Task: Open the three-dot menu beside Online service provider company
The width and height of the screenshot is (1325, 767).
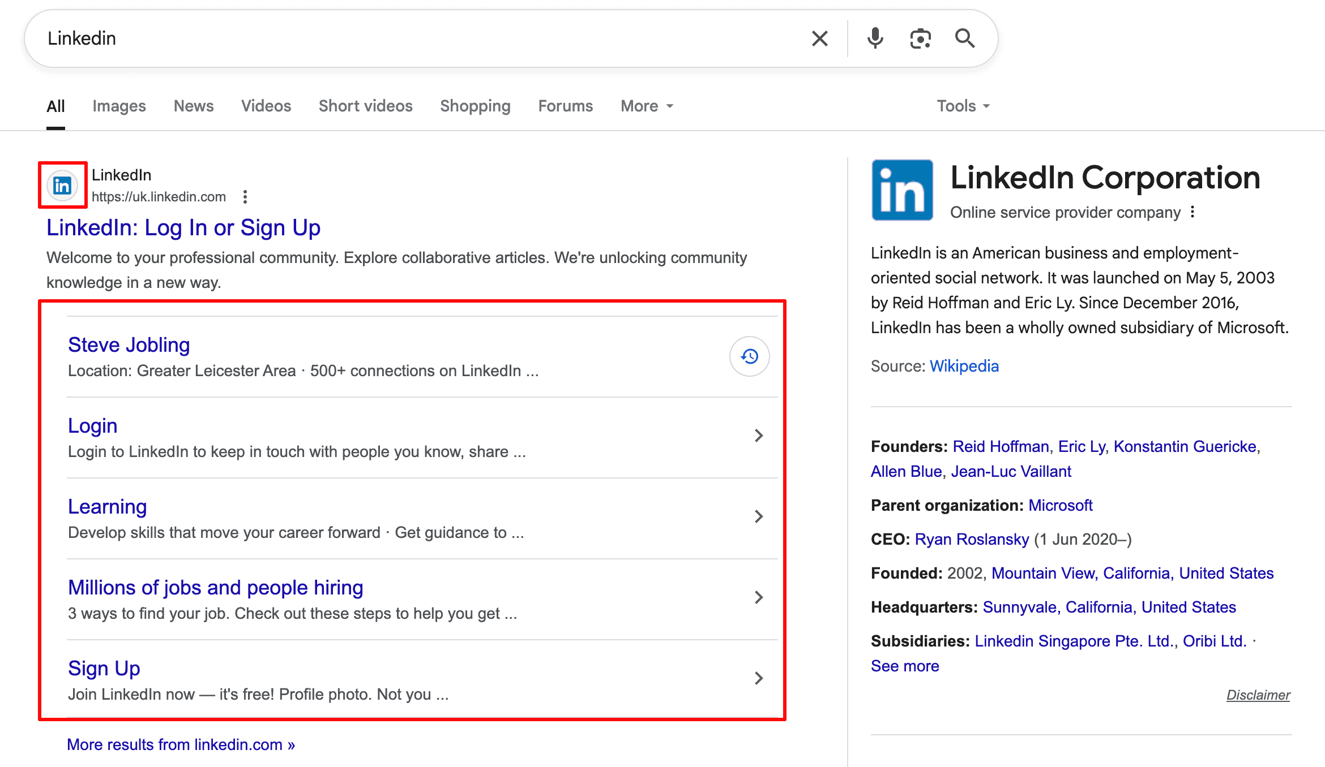Action: click(x=1192, y=212)
